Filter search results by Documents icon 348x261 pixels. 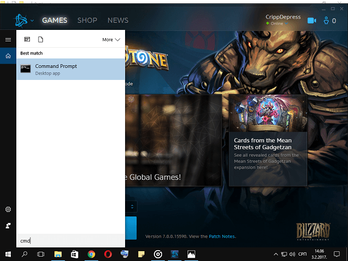point(40,40)
